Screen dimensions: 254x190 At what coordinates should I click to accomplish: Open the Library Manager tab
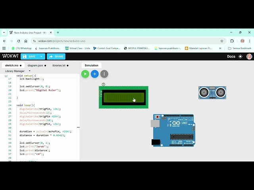[15, 71]
